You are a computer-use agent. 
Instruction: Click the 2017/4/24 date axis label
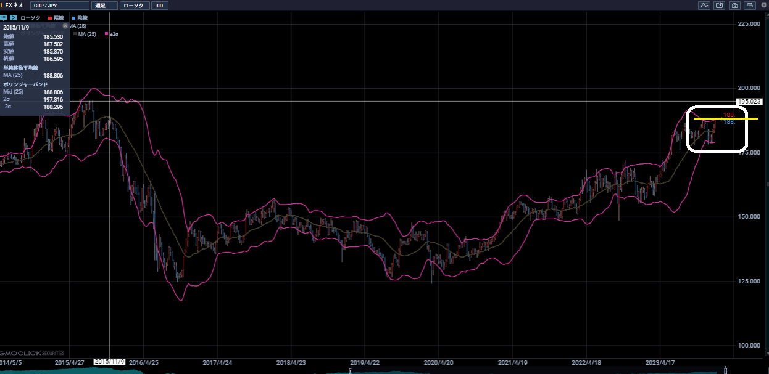point(217,362)
